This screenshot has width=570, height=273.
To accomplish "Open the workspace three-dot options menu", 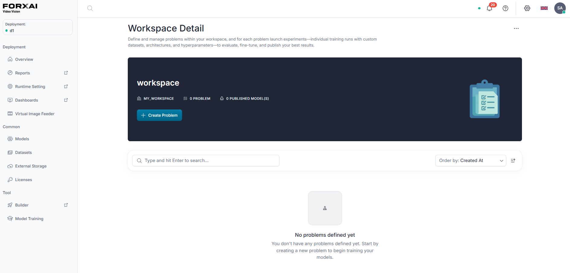I will [x=516, y=28].
